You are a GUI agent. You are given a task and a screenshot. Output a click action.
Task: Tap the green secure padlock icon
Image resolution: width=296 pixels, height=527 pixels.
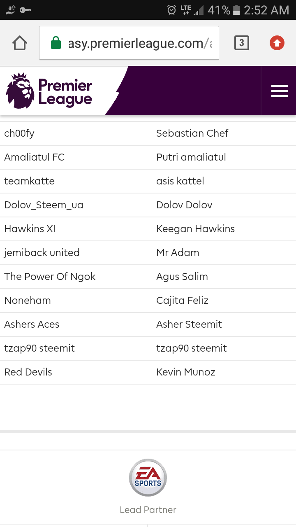56,43
